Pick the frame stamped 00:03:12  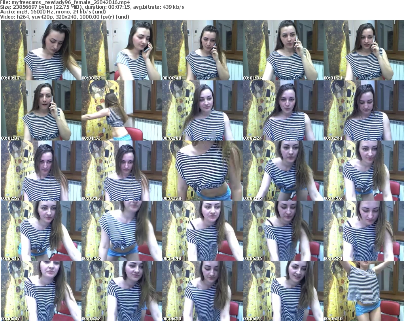[x=122, y=171]
